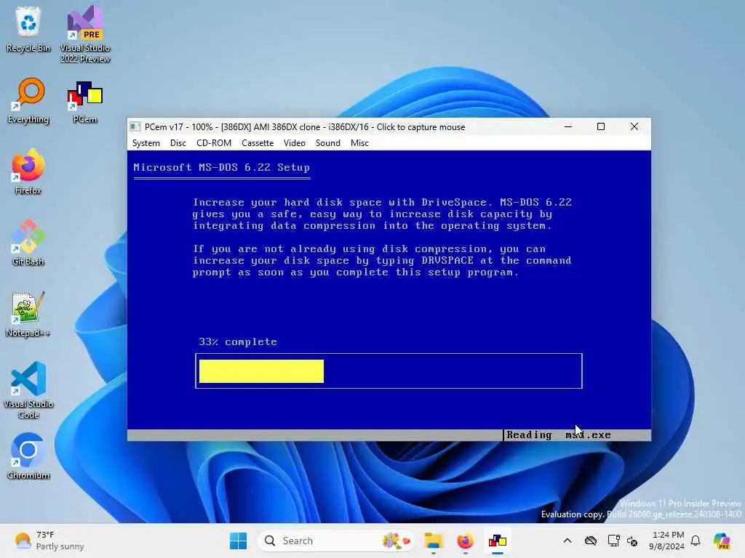Close the PCem window
745x558 pixels.
[634, 126]
